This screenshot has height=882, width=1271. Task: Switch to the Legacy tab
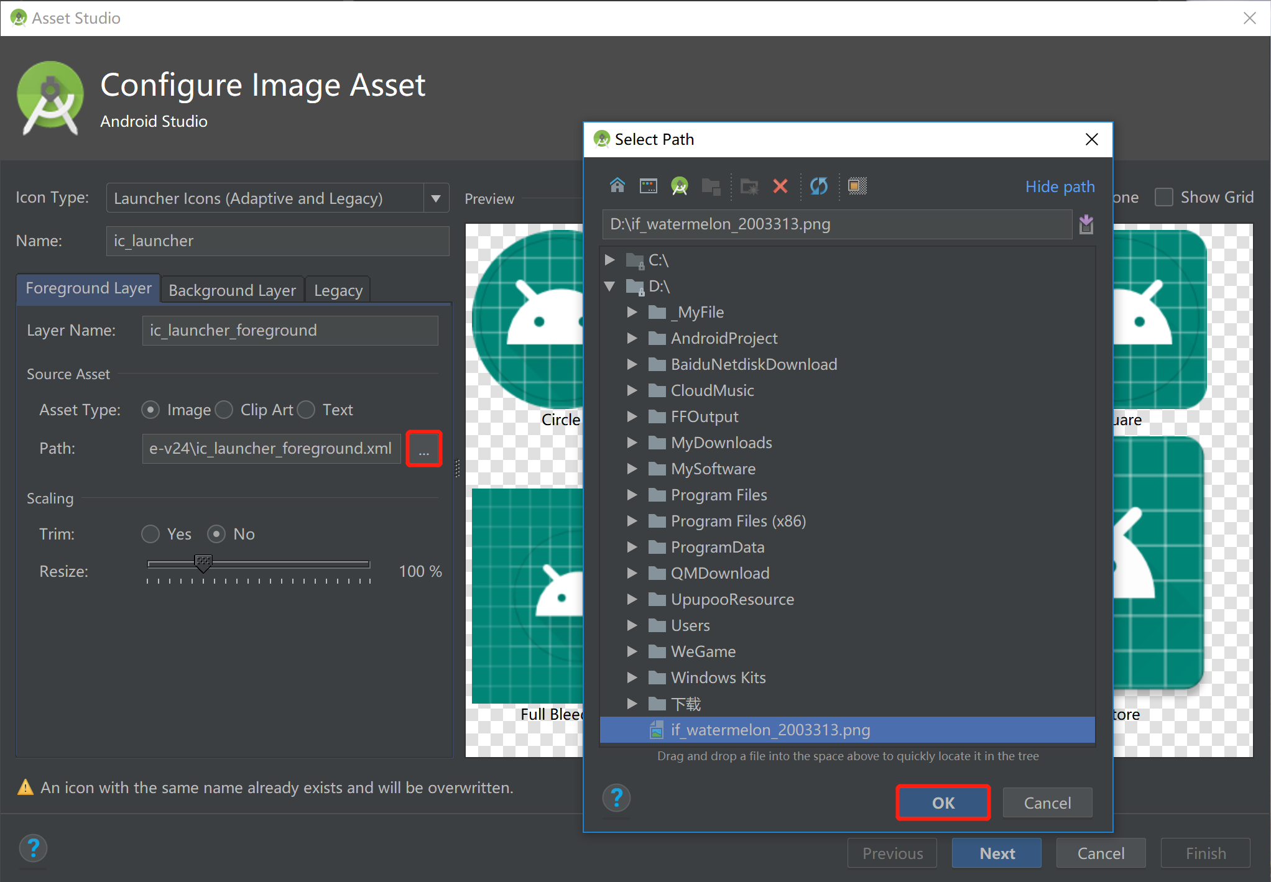click(338, 290)
